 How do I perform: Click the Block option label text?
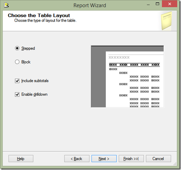(x=26, y=62)
